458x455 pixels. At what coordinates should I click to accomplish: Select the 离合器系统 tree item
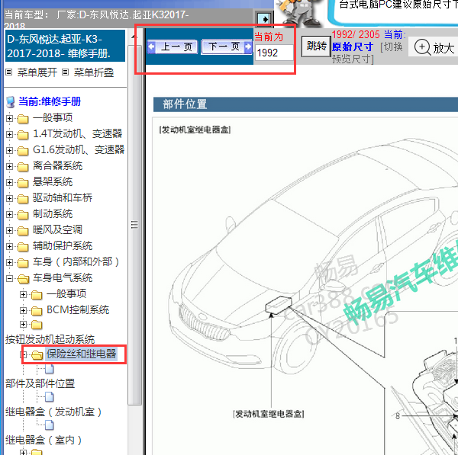click(57, 165)
